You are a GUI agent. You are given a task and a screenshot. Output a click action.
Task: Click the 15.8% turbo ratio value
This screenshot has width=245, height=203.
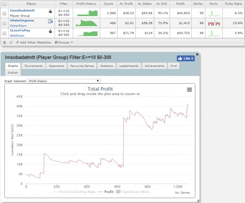(x=238, y=23)
